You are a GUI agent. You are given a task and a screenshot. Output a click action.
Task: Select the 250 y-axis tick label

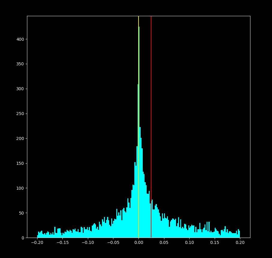pyautogui.click(x=21, y=114)
